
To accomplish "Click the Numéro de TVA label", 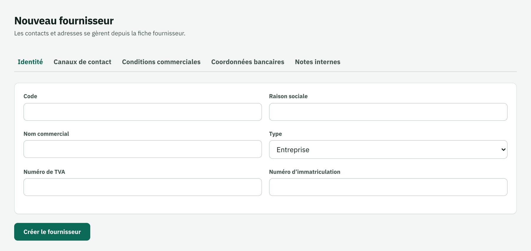I will 44,172.
